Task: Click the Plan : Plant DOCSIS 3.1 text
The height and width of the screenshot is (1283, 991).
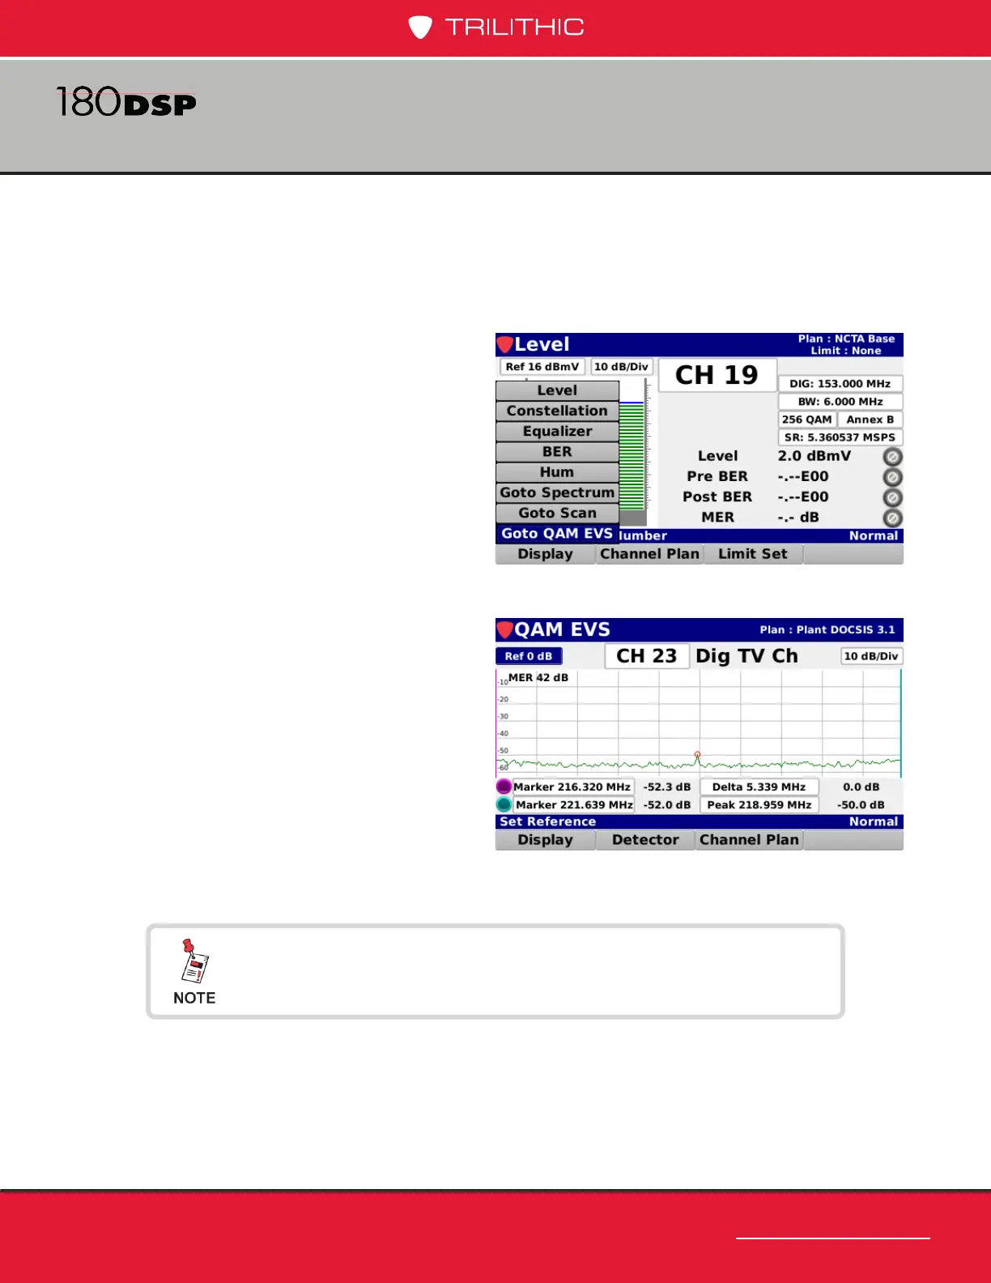Action: coord(827,629)
